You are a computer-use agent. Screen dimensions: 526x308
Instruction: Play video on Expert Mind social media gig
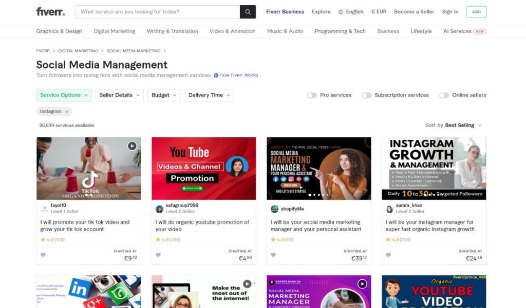(x=362, y=284)
